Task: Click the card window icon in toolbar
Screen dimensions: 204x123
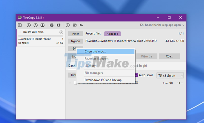Action: [75, 25]
